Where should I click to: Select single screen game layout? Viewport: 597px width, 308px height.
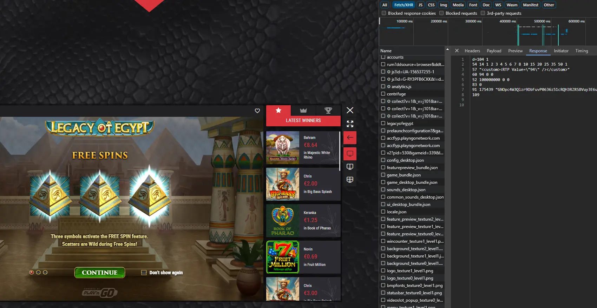[350, 154]
